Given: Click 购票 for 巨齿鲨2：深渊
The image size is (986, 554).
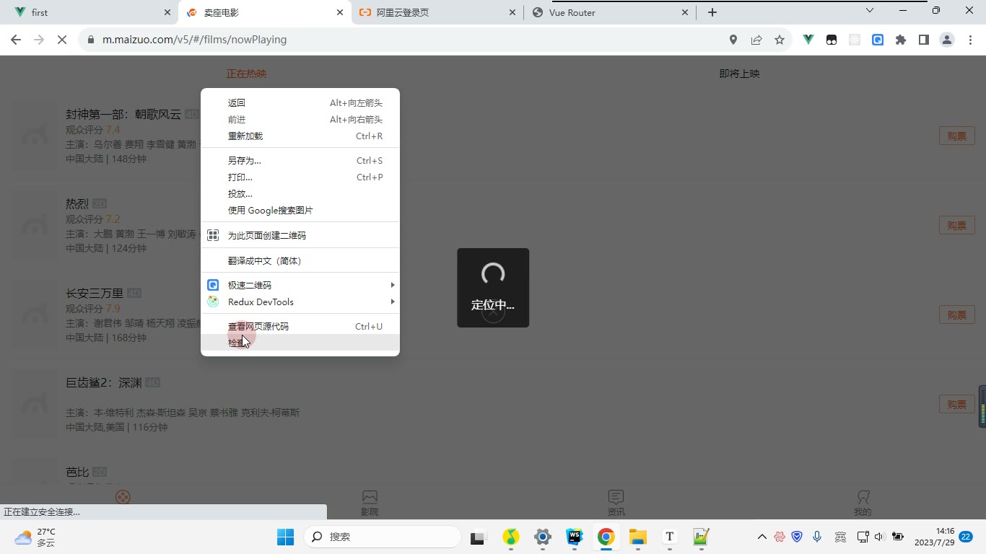Looking at the screenshot, I should coord(957,404).
